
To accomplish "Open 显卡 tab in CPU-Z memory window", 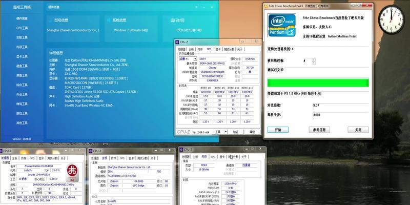I will click(222, 157).
